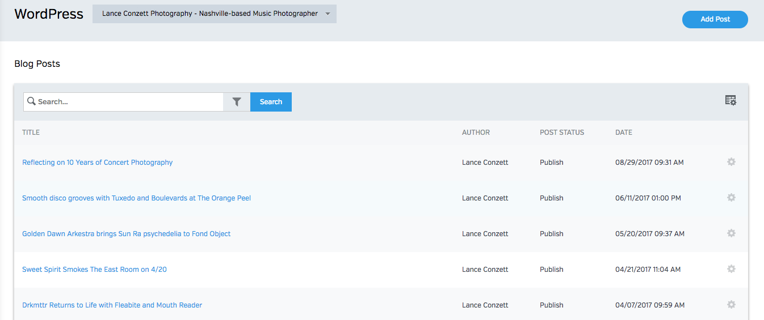Open gear menu for Sweet Spirit Smokes post
Image resolution: width=764 pixels, height=320 pixels.
[x=731, y=269]
